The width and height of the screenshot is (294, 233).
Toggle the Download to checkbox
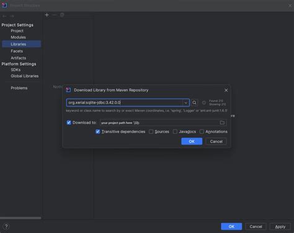(x=69, y=123)
